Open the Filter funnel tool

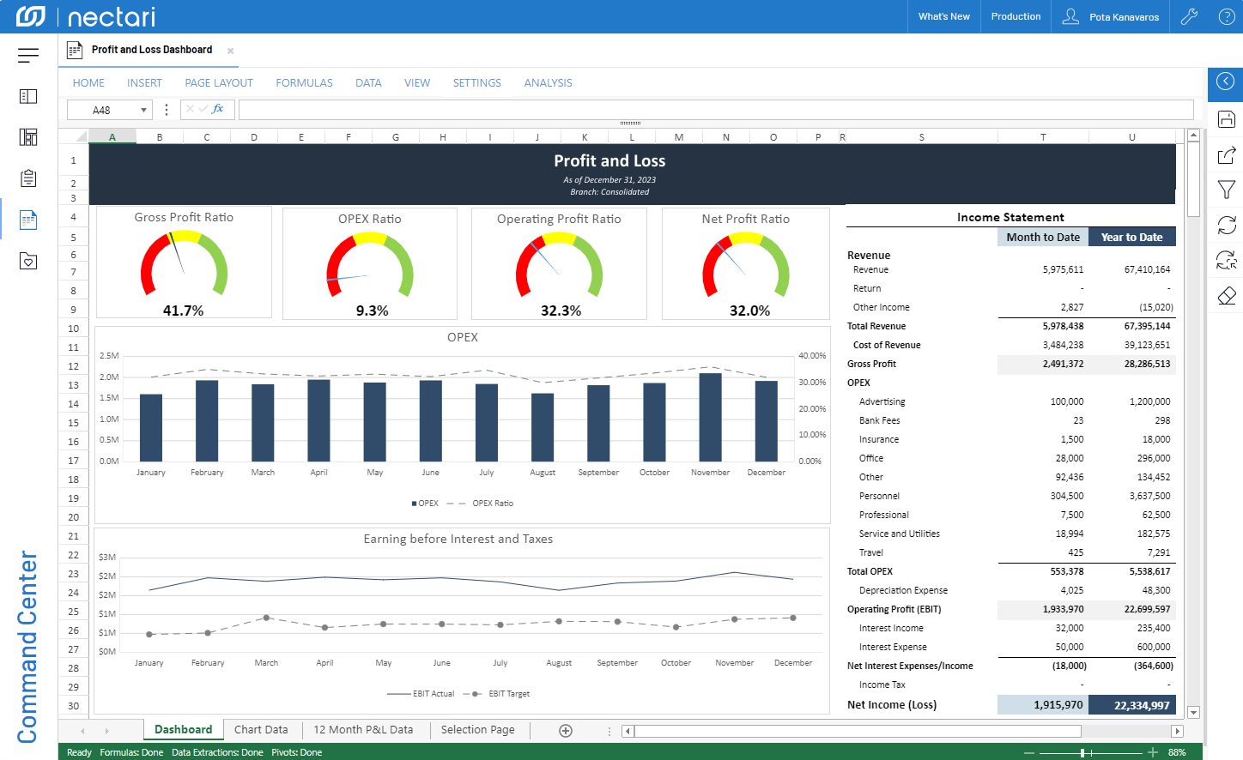1227,190
